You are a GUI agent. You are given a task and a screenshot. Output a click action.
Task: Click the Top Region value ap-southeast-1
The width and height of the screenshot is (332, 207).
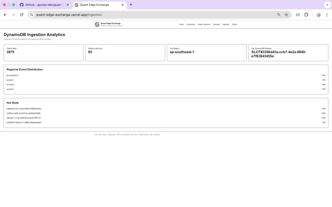(x=182, y=52)
